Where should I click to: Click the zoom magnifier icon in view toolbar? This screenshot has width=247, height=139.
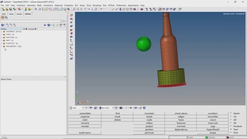point(36,9)
